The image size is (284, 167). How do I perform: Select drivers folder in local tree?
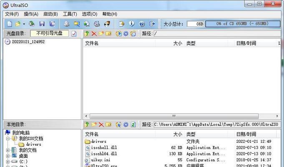coord(33,144)
